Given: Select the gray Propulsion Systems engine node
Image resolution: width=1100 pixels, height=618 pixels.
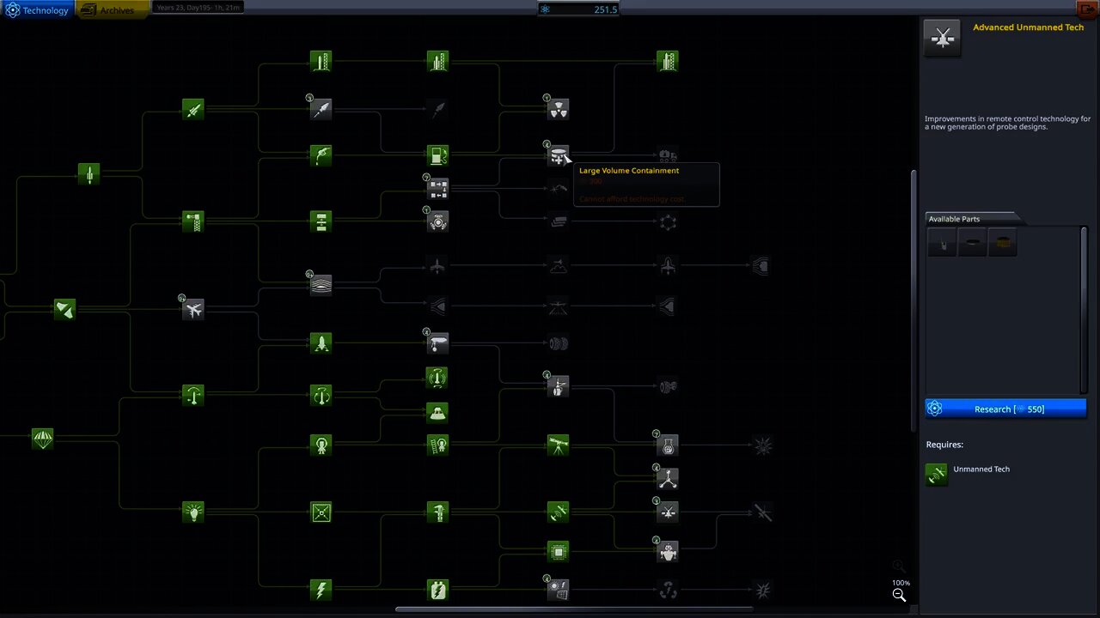Looking at the screenshot, I should pyautogui.click(x=321, y=109).
